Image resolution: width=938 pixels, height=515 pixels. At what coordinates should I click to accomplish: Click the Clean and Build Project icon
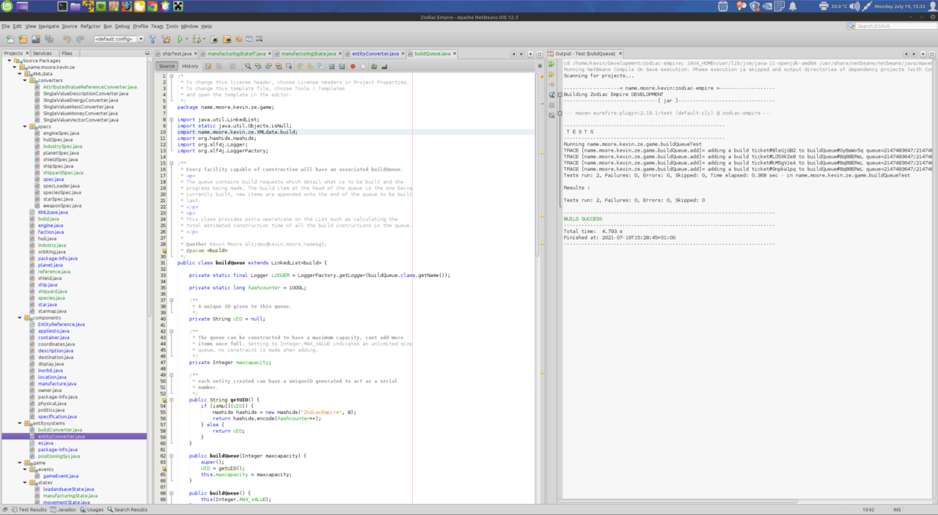(x=165, y=40)
